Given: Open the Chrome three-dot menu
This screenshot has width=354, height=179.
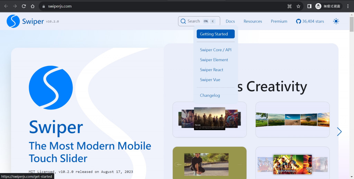Looking at the screenshot, I should (348, 6).
